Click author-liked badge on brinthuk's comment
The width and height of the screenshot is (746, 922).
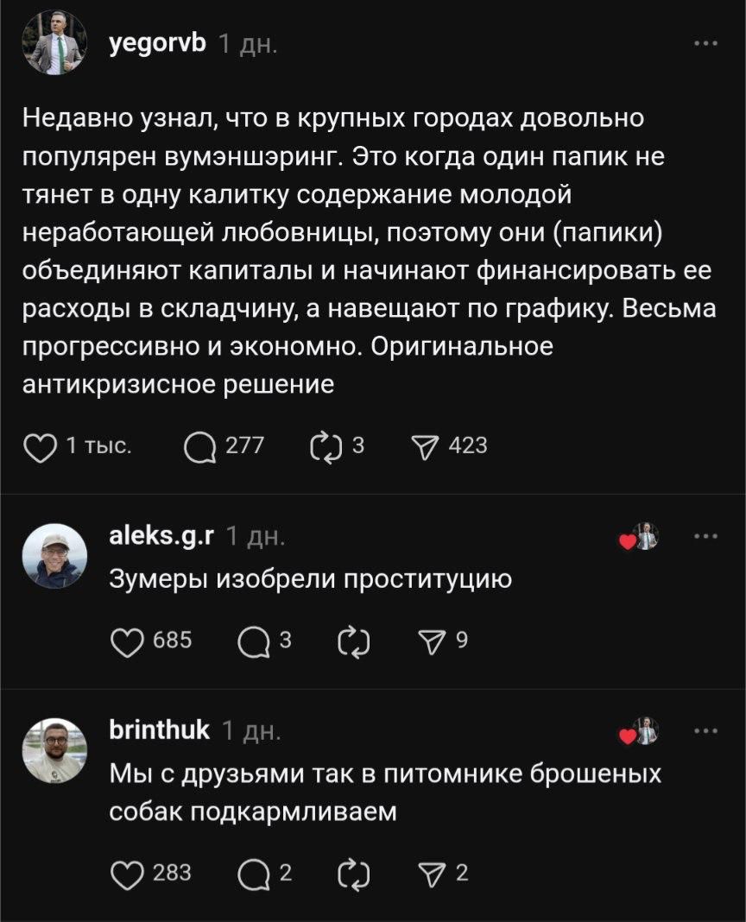(x=640, y=732)
